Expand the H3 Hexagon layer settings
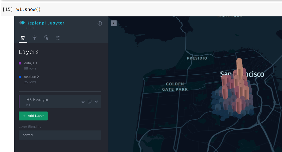This screenshot has width=282, height=152. point(96,102)
